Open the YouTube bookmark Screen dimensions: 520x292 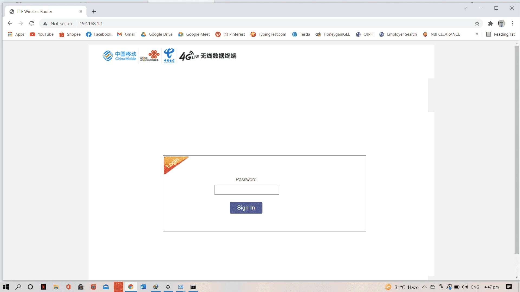click(x=42, y=34)
